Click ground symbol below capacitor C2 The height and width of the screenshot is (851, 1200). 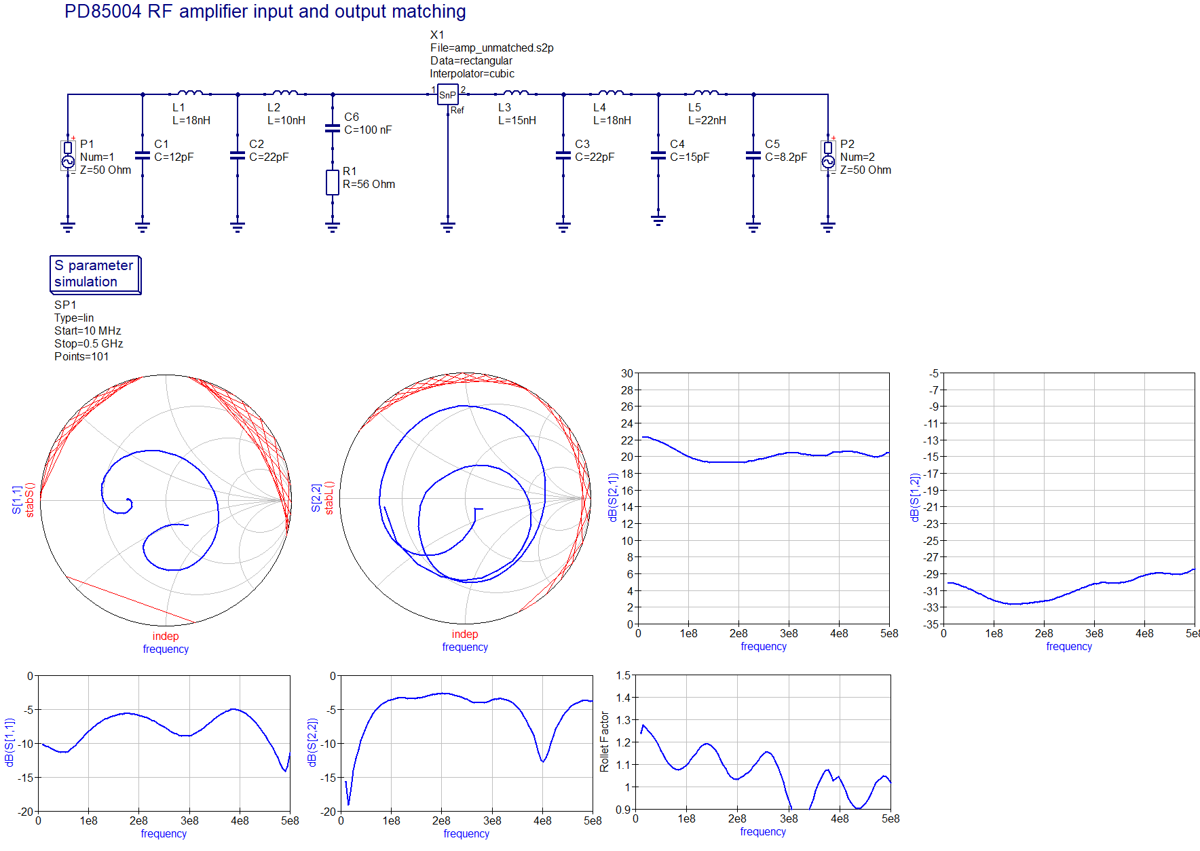click(238, 226)
